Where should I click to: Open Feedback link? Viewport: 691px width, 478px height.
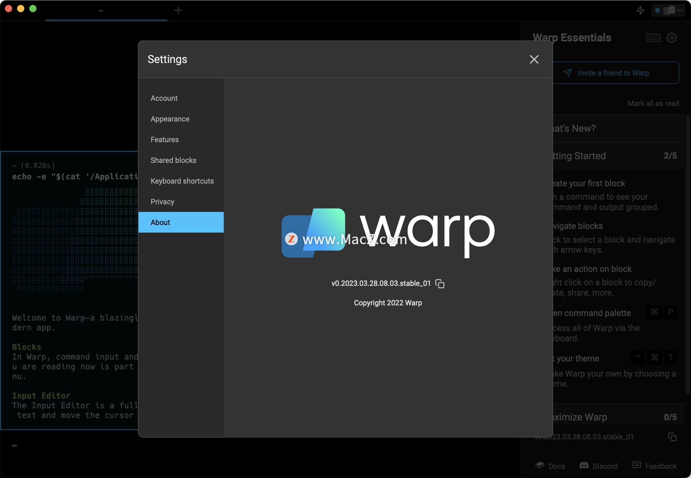click(x=654, y=466)
